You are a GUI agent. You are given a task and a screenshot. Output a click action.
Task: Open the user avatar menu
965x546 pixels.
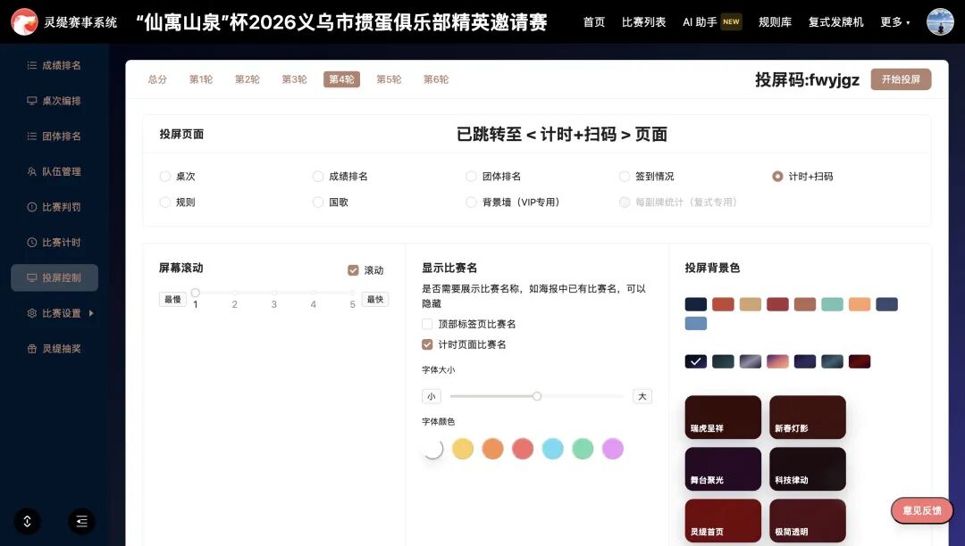940,21
